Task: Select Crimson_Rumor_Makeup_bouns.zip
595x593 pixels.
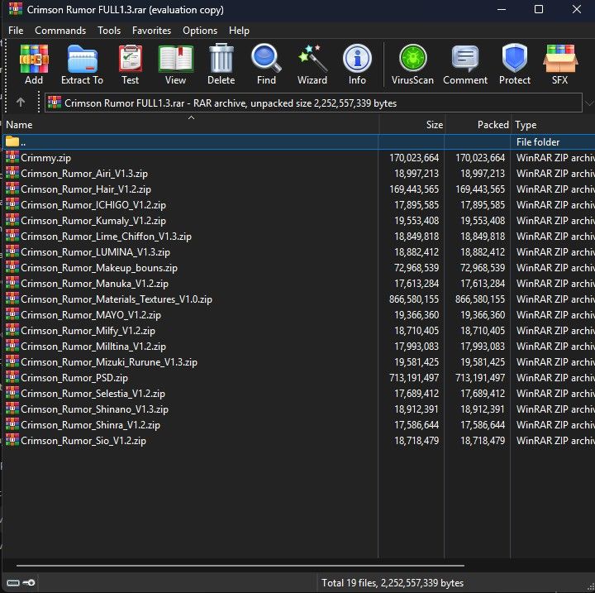Action: [99, 267]
